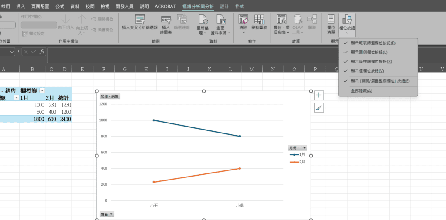This screenshot has width=446, height=220.
Task: Open the 月份 legend field dropdown
Action: [297, 148]
